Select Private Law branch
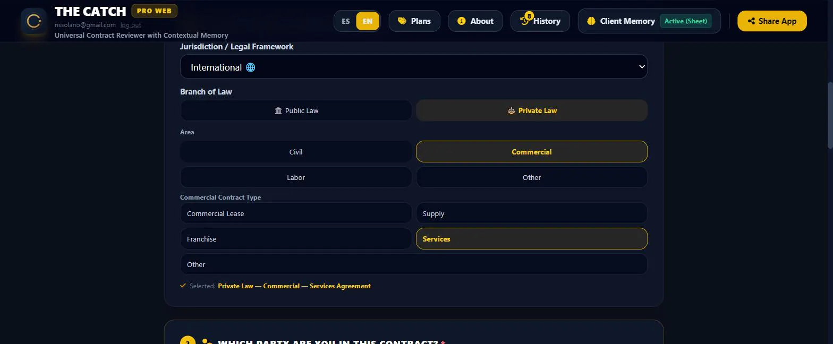833x344 pixels. pos(532,110)
